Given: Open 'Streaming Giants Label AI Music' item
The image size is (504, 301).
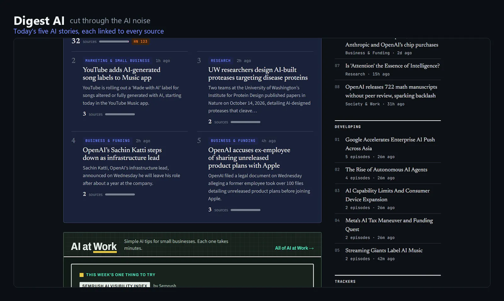Looking at the screenshot, I should pyautogui.click(x=384, y=250).
